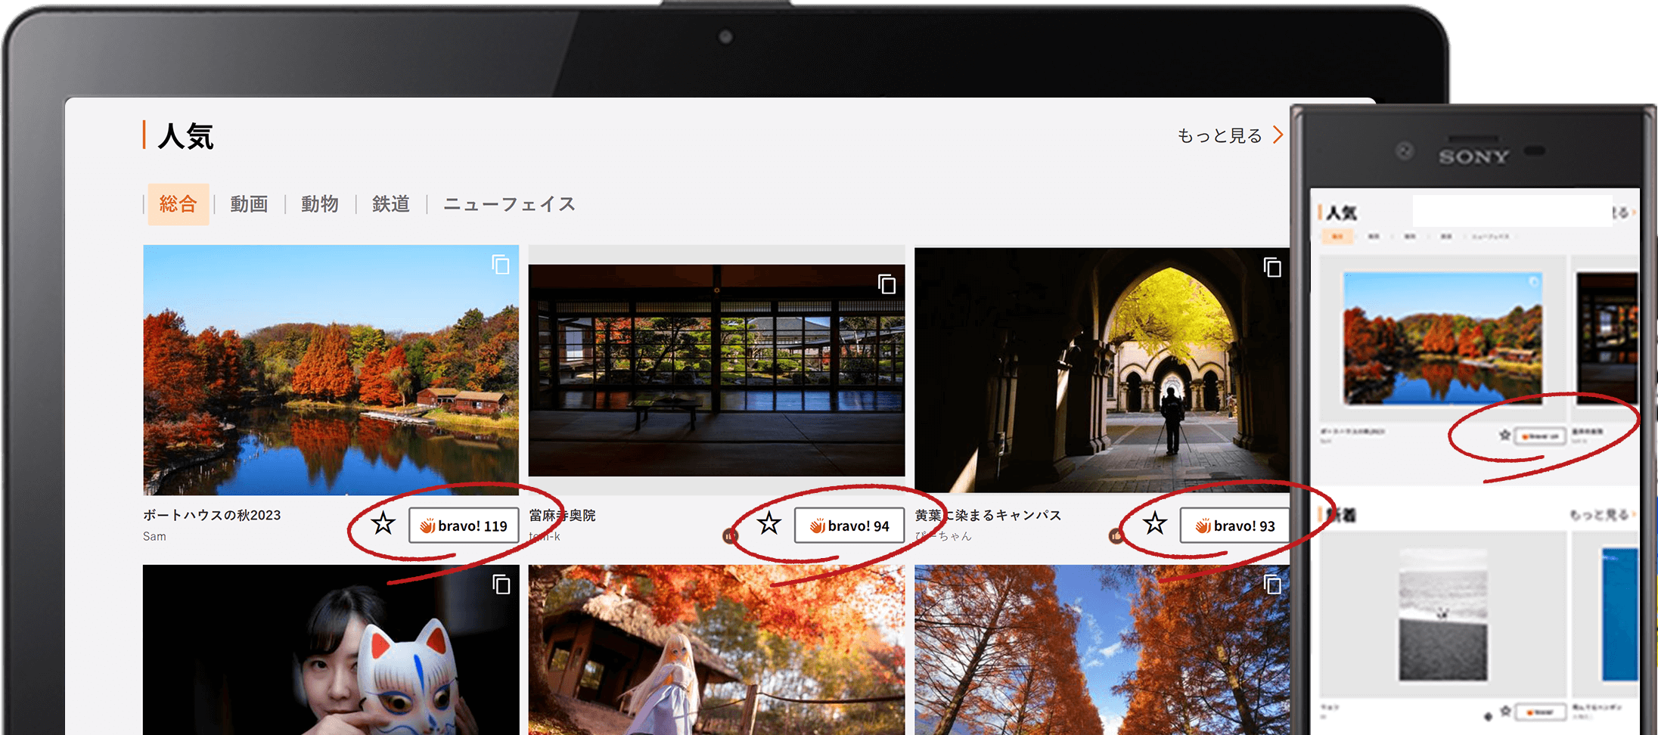Click multi-image icon on the tall autumn trees photo
Image resolution: width=1658 pixels, height=735 pixels.
pos(1272,585)
